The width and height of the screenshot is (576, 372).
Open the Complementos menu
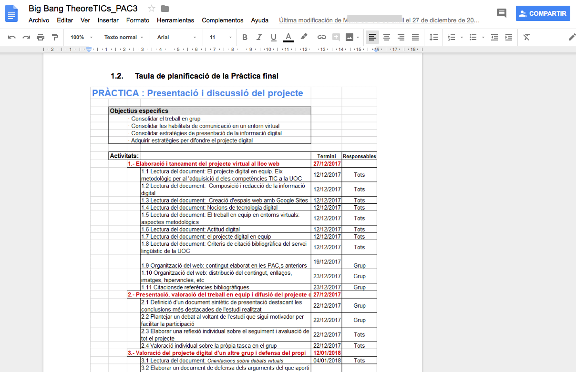223,20
